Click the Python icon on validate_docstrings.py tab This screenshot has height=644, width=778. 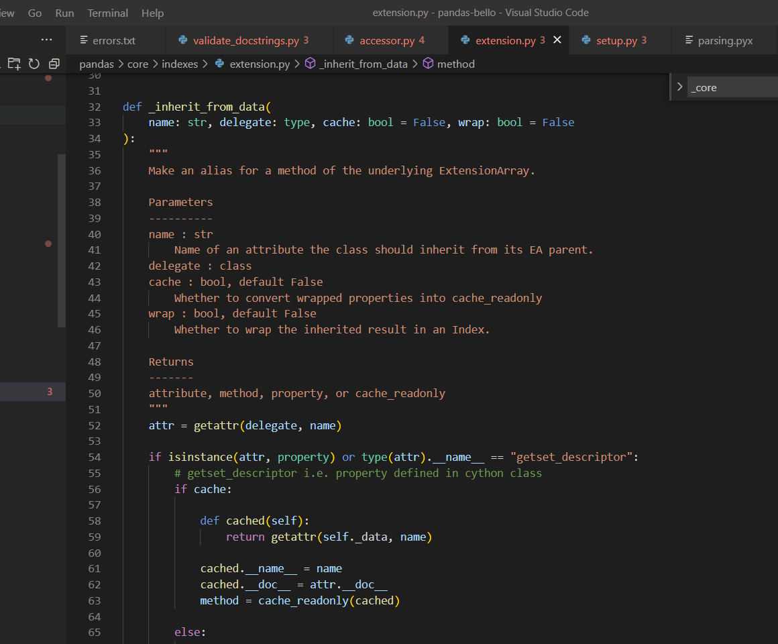pyautogui.click(x=182, y=40)
